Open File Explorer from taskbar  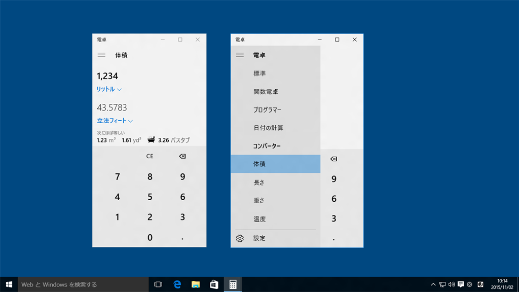click(x=196, y=284)
